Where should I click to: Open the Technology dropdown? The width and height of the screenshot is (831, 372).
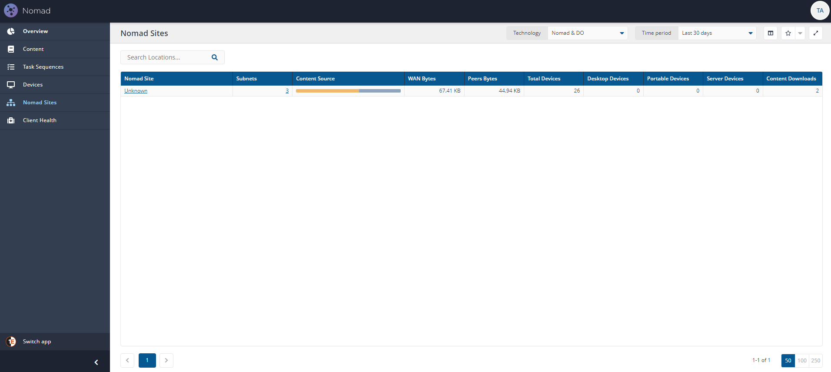pyautogui.click(x=588, y=33)
